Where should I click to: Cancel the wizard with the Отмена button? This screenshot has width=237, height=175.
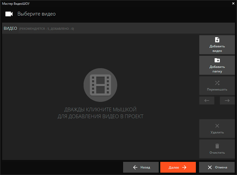(x=217, y=167)
